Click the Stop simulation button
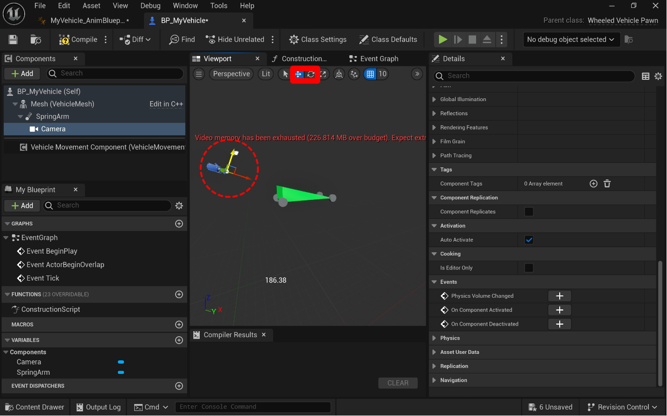The image size is (667, 416). click(472, 39)
